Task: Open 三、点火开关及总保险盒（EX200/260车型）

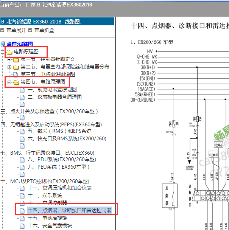Action: pos(49,112)
